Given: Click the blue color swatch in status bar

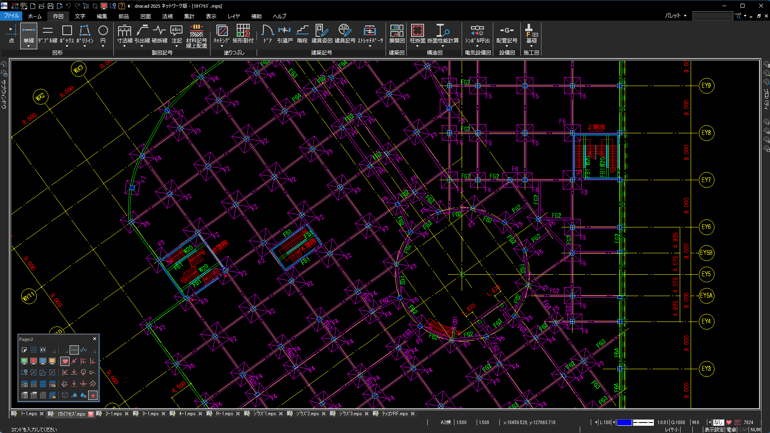Looking at the screenshot, I should pyautogui.click(x=624, y=422).
